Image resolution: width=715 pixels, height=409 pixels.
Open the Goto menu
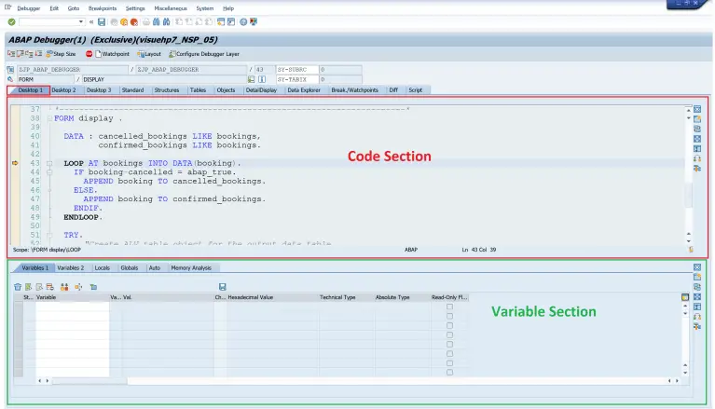[x=74, y=8]
